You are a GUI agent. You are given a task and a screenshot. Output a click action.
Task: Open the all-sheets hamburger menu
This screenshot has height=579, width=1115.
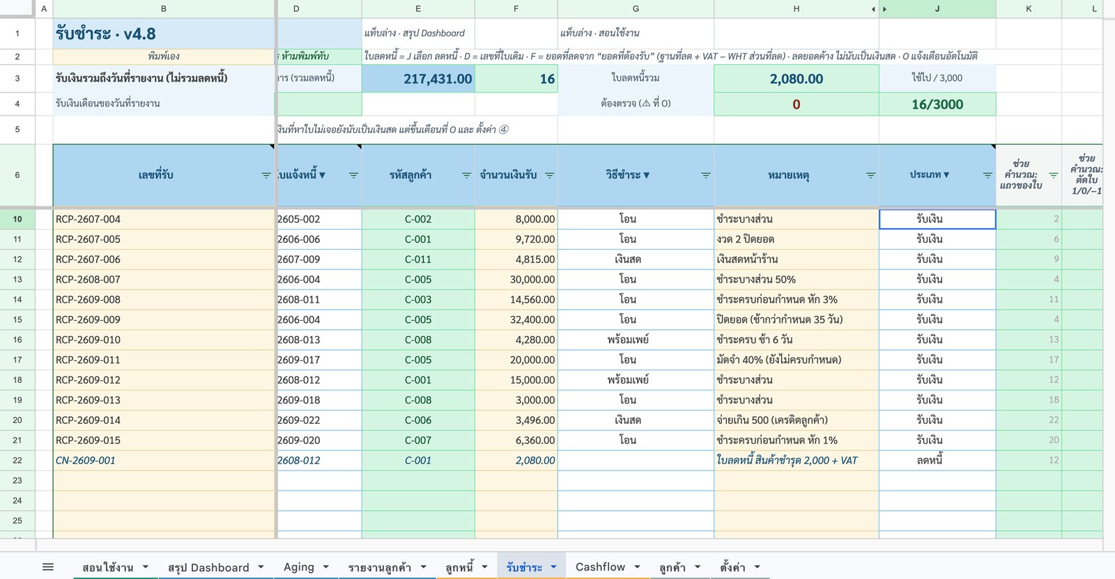click(48, 567)
